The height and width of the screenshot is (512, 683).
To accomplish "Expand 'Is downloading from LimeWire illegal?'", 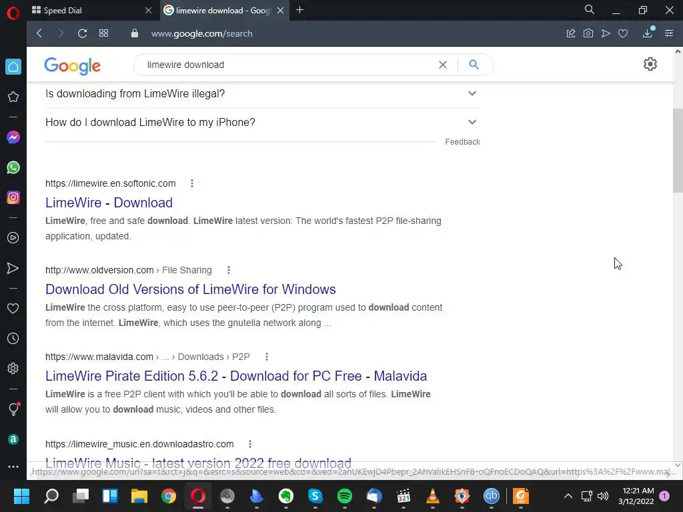I will point(263,93).
